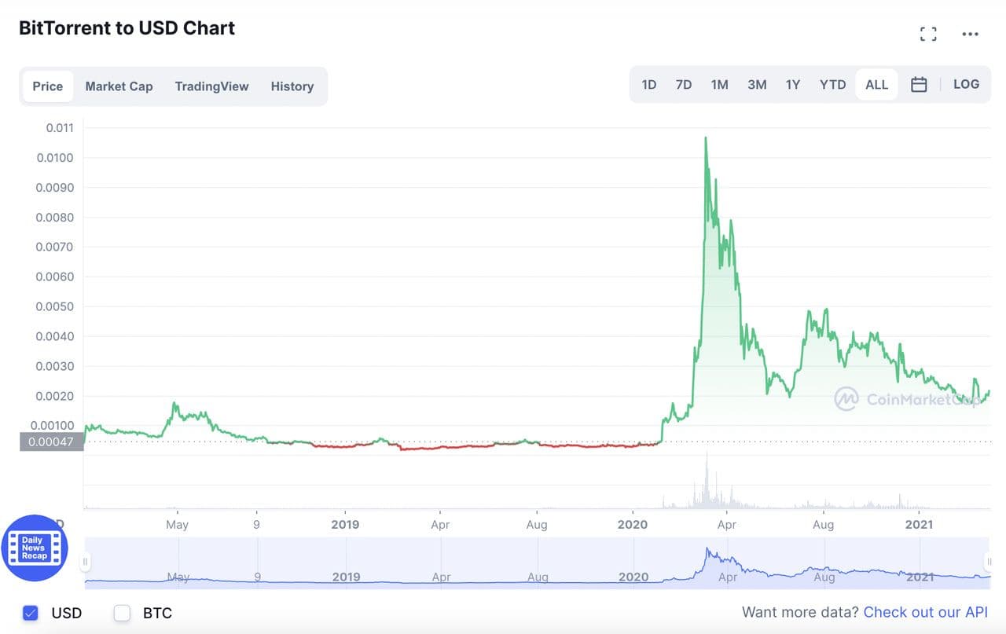1006x634 pixels.
Task: Open the calendar date range picker
Action: pyautogui.click(x=919, y=85)
